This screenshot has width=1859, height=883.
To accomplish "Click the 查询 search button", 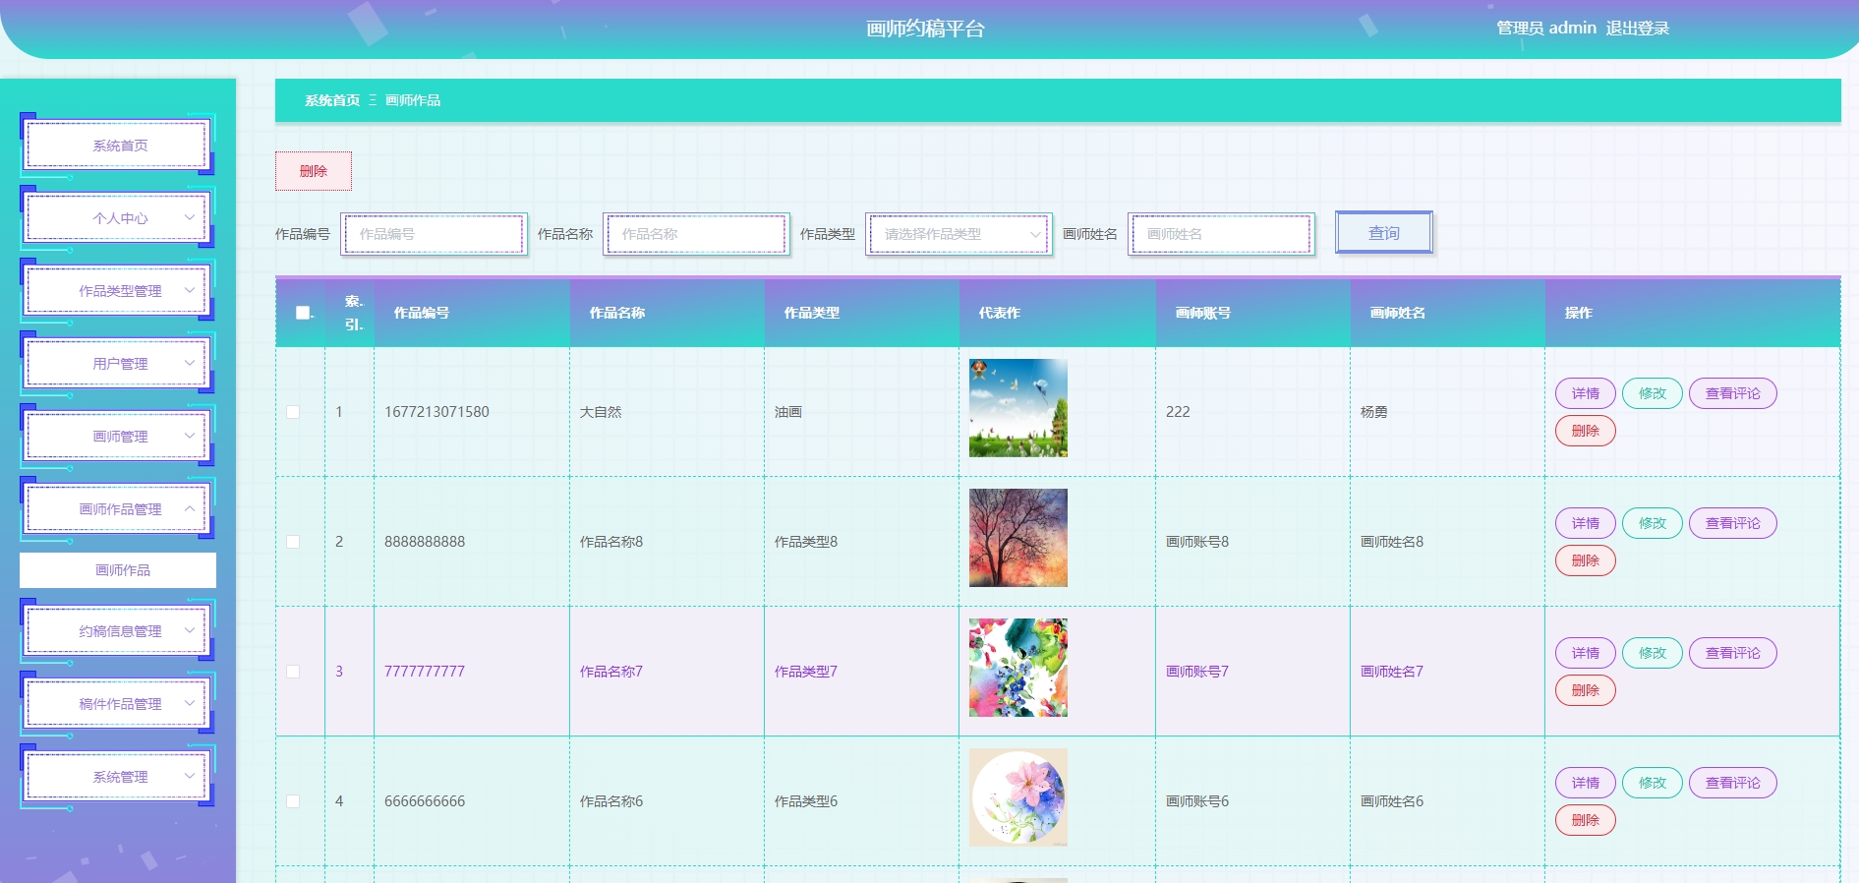I will coord(1384,233).
